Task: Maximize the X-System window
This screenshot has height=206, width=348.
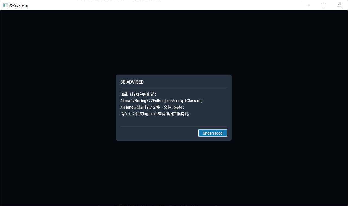Action: (324, 5)
